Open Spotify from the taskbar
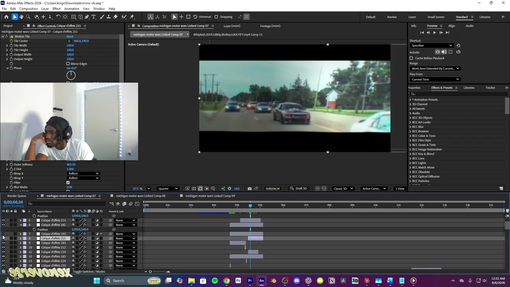This screenshot has width=510, height=287. click(215, 281)
